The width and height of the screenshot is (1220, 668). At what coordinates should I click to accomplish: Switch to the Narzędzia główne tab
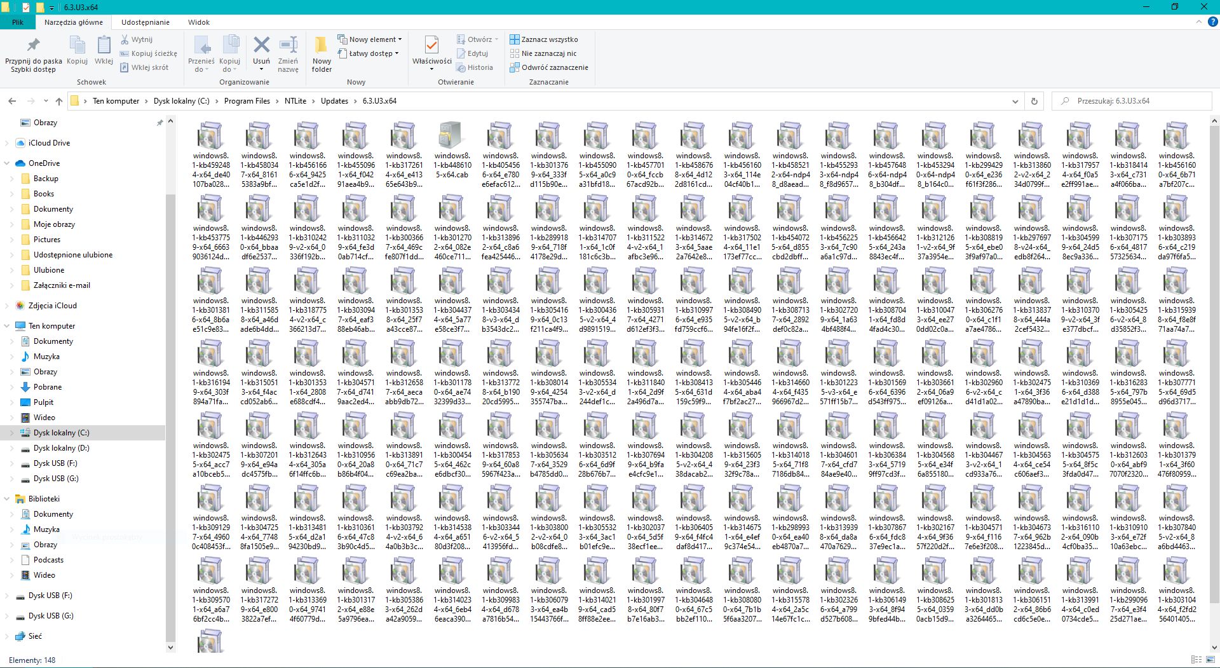[x=74, y=22]
